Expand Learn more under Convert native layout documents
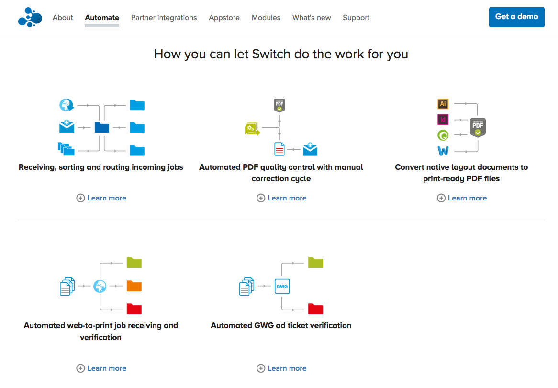 pyautogui.click(x=462, y=198)
